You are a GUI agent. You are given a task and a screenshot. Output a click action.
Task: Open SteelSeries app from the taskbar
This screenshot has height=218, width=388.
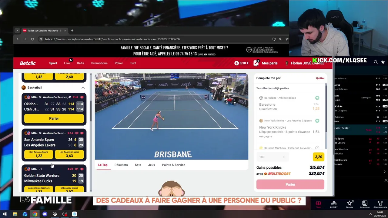click(55, 214)
